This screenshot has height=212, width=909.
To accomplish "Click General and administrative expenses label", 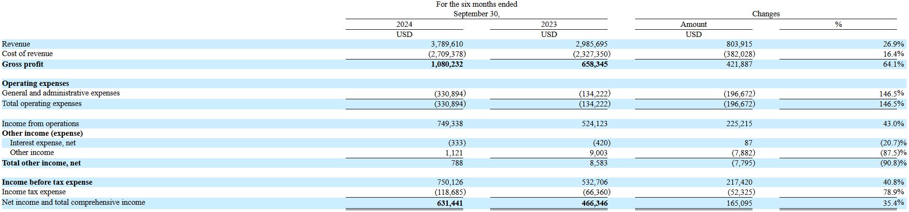I will tap(61, 93).
